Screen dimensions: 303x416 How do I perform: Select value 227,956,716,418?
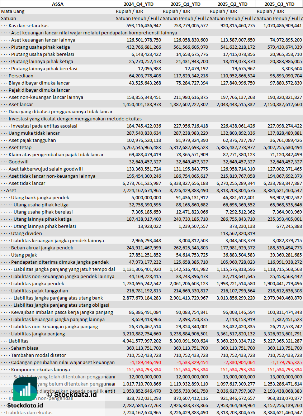pyautogui.click(x=191, y=126)
